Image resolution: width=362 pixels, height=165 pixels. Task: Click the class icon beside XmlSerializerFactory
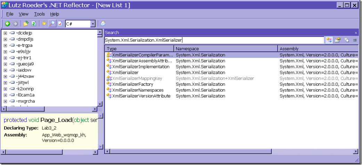109,84
